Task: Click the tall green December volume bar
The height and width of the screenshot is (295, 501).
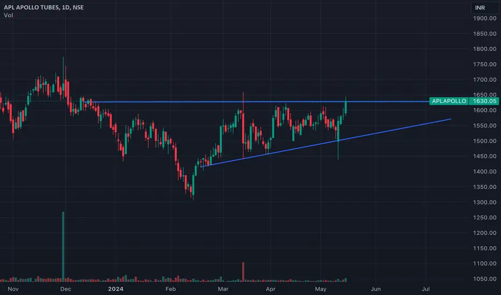Action: pyautogui.click(x=63, y=247)
